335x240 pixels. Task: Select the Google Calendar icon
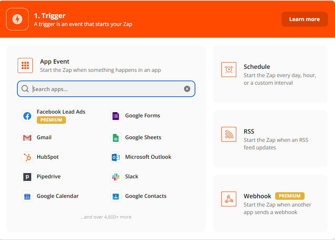tap(27, 196)
